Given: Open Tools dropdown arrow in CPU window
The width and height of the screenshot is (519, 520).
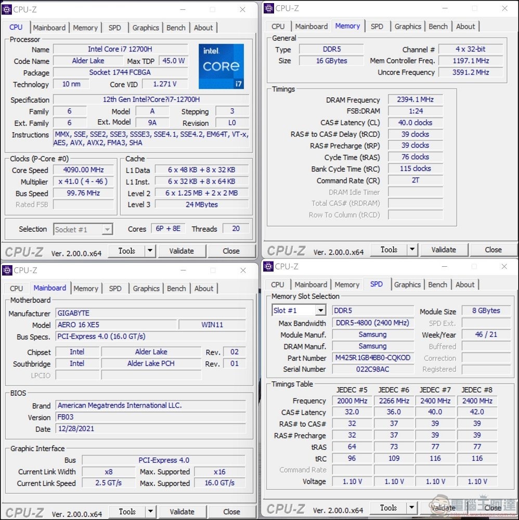Looking at the screenshot, I should (150, 251).
